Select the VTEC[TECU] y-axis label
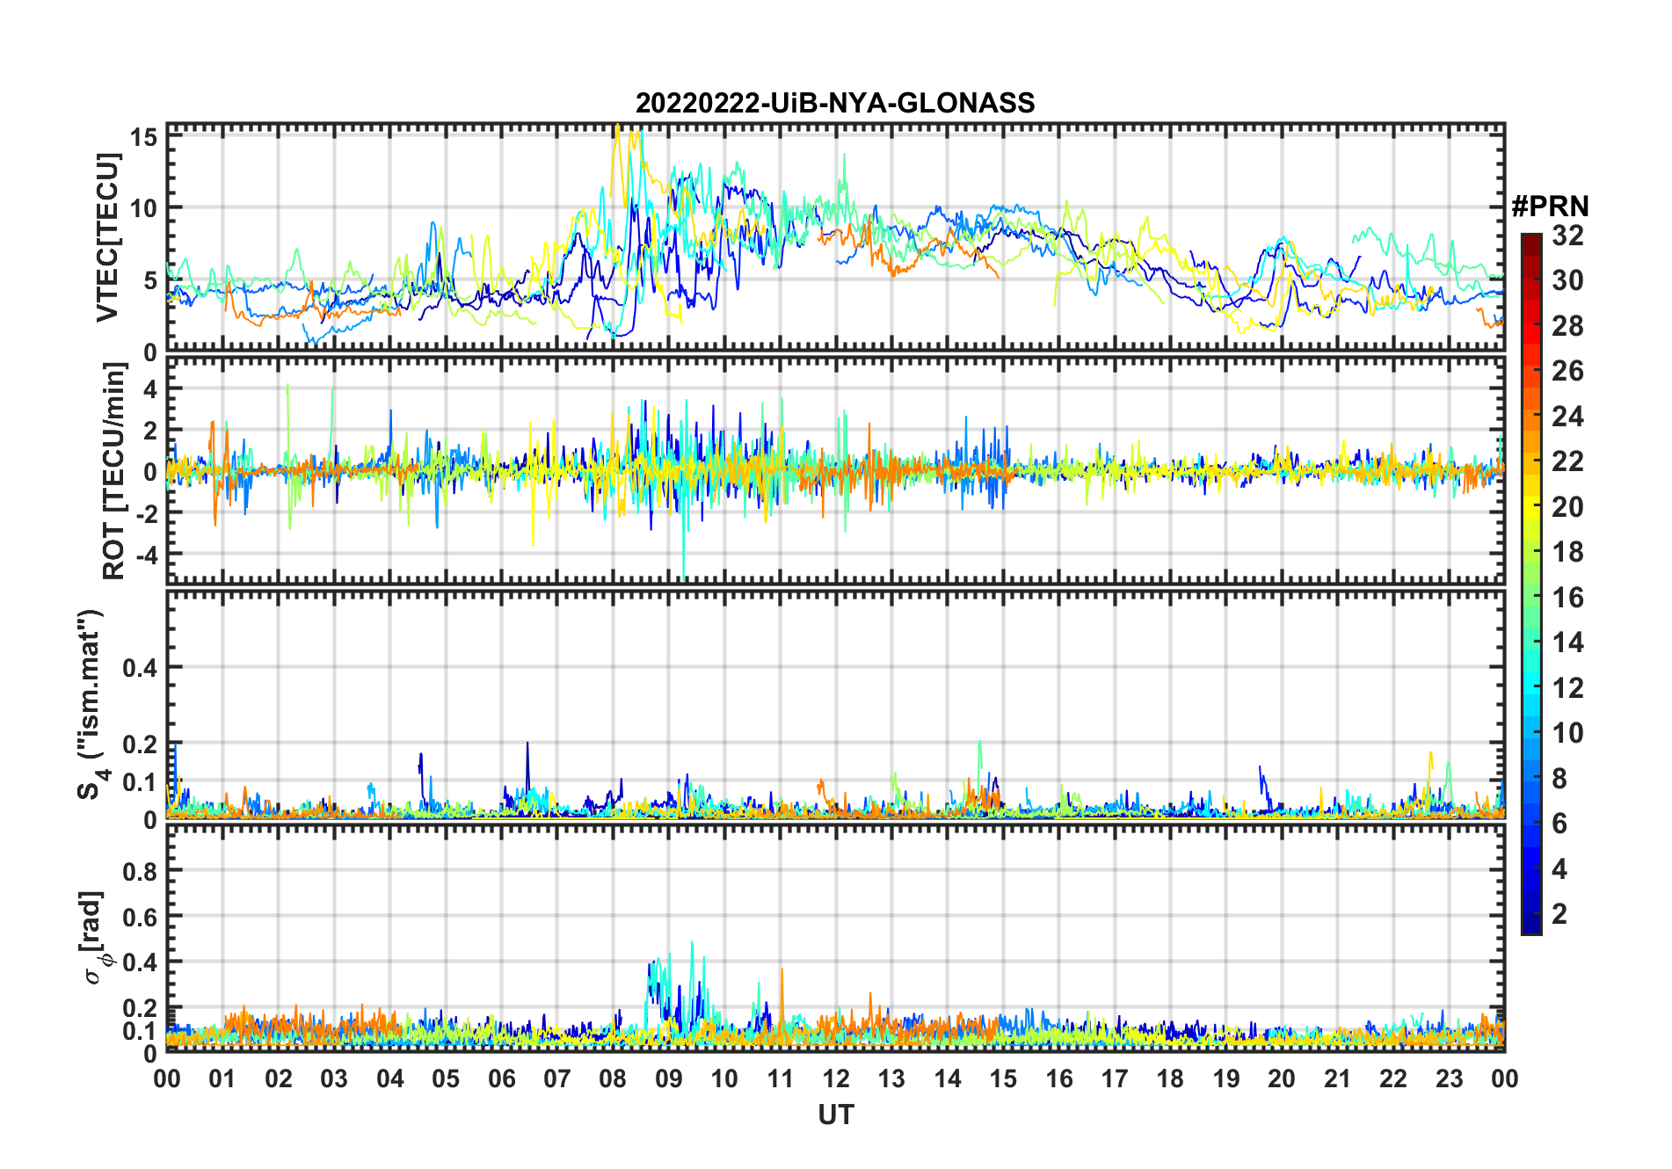This screenshot has height=1169, width=1672. tap(106, 237)
